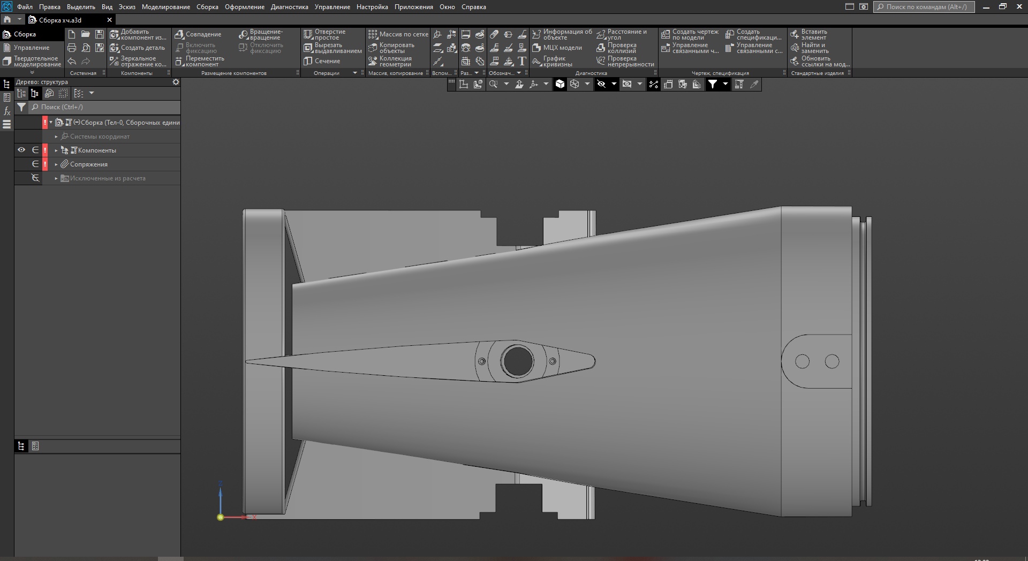Select the Text annotation T icon
Image resolution: width=1028 pixels, height=561 pixels.
tap(522, 61)
